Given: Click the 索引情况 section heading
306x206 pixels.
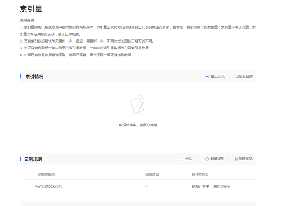Looking at the screenshot, I should click(x=34, y=77).
